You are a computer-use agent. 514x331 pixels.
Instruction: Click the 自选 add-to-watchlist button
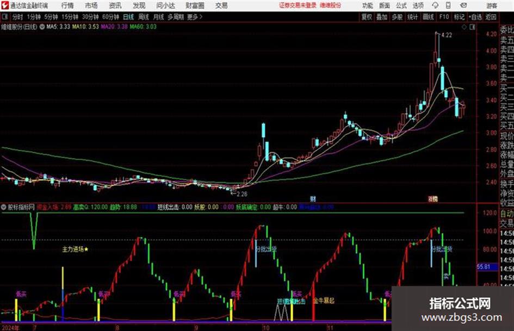tap(475, 17)
